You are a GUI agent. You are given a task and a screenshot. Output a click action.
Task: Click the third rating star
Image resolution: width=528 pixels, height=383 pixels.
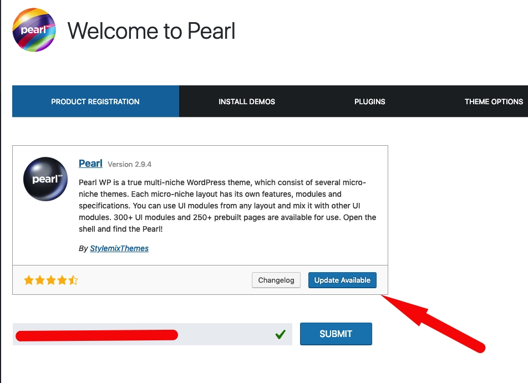[x=51, y=280]
